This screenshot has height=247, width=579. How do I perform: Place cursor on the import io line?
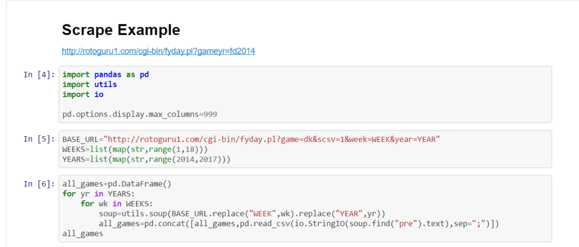tap(83, 94)
